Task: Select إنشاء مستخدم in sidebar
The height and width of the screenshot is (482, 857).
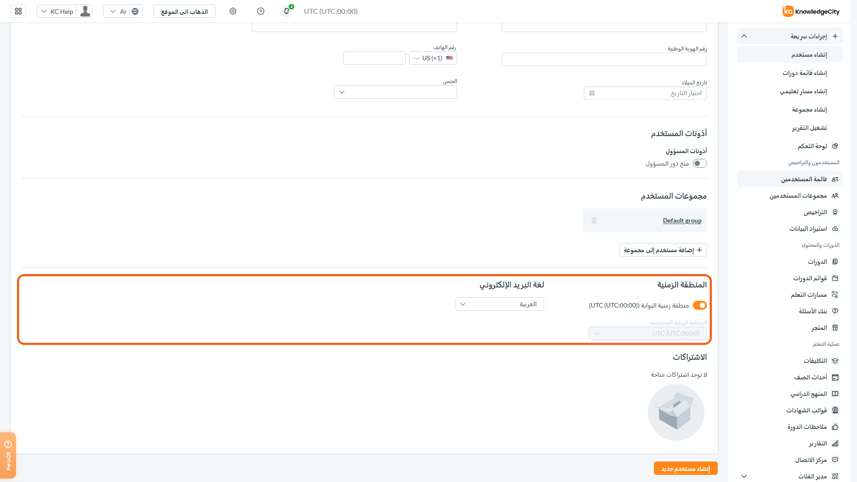Action: (x=790, y=54)
